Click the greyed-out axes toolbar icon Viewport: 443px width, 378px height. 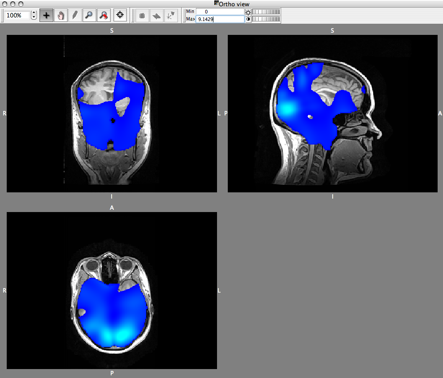170,15
